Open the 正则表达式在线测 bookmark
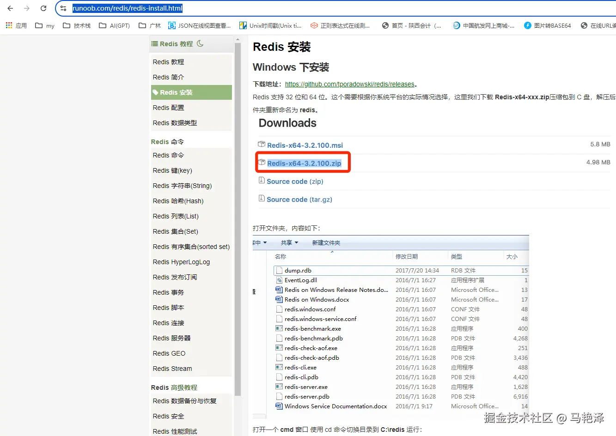 point(340,26)
